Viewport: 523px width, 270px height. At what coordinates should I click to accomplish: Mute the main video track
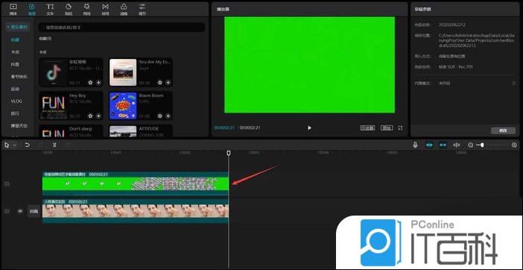coord(20,211)
